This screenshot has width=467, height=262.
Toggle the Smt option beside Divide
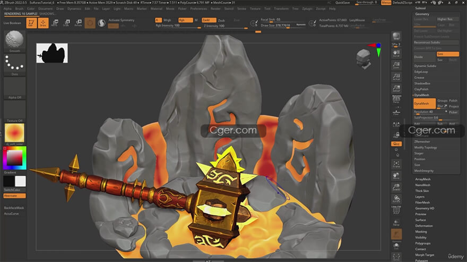448,54
